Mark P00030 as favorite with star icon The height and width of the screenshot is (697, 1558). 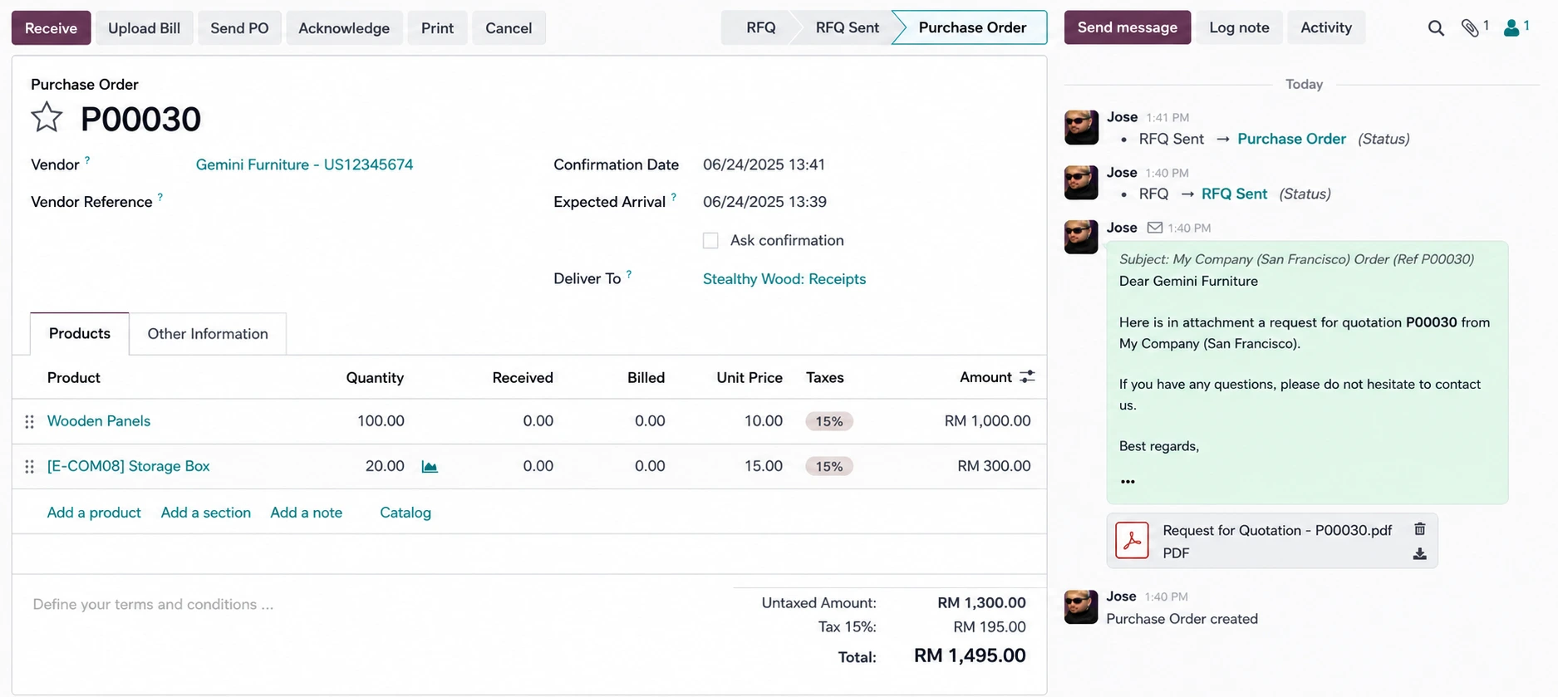click(x=47, y=117)
